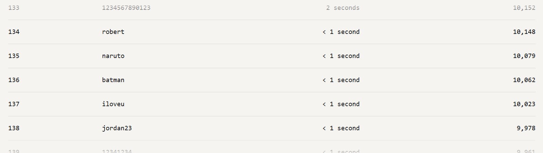Click rank number 136

(14, 80)
